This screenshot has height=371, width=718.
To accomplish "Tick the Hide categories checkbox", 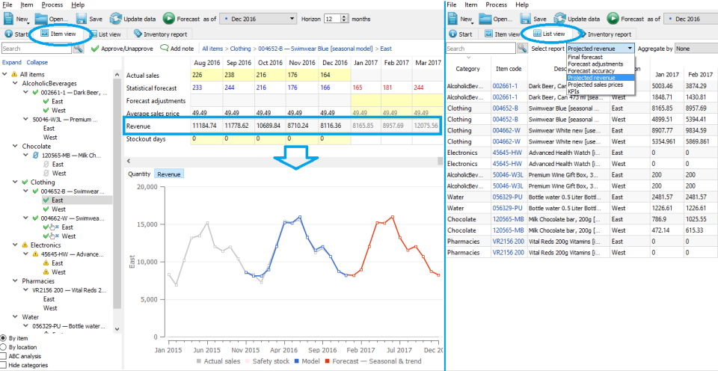I will tap(3, 365).
